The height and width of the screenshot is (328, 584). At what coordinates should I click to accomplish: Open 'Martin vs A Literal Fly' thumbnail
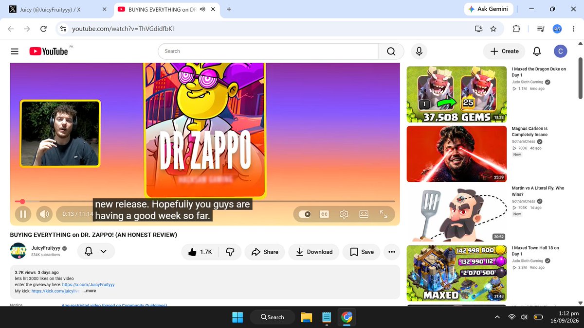coord(456,213)
